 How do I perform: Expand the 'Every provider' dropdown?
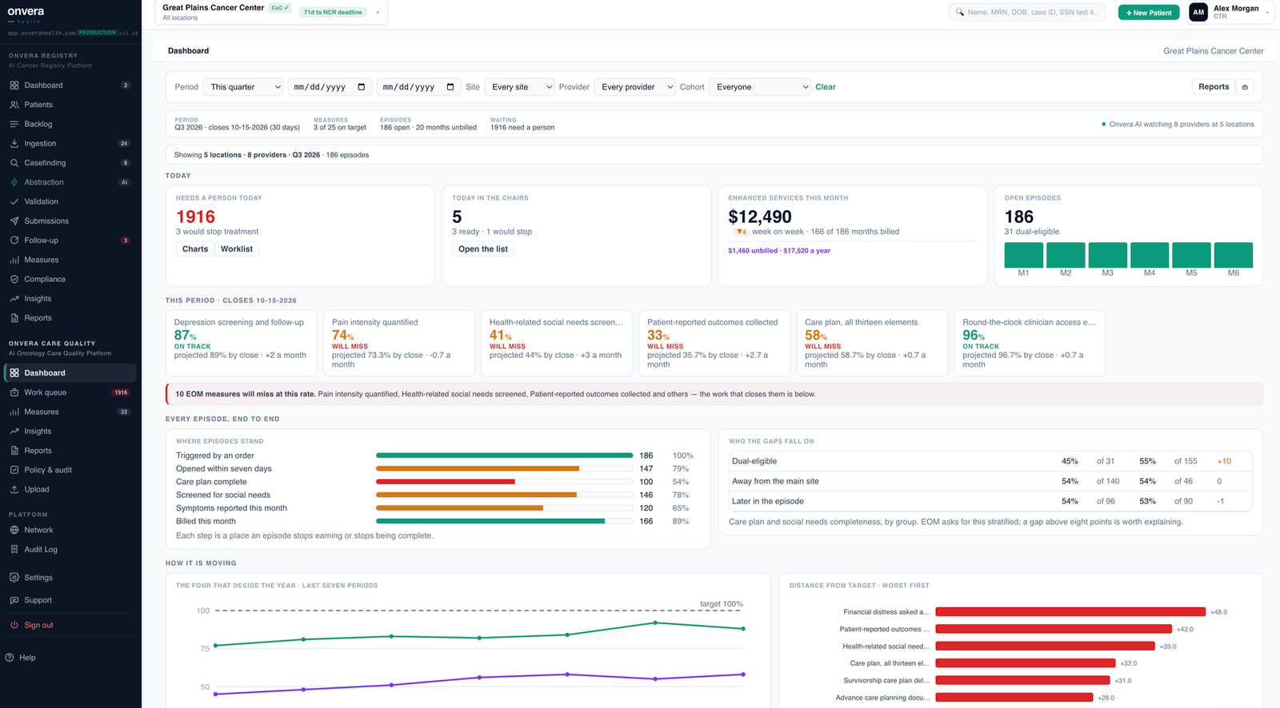[x=635, y=87]
